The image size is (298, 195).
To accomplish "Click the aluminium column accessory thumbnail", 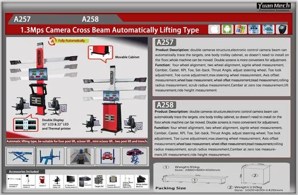I will [x=28, y=181].
